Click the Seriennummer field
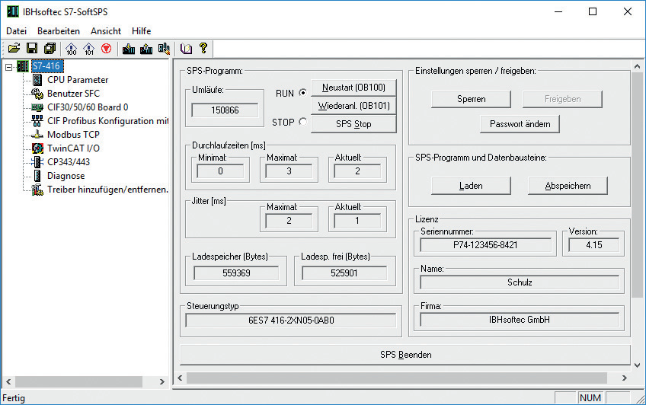 [x=486, y=245]
